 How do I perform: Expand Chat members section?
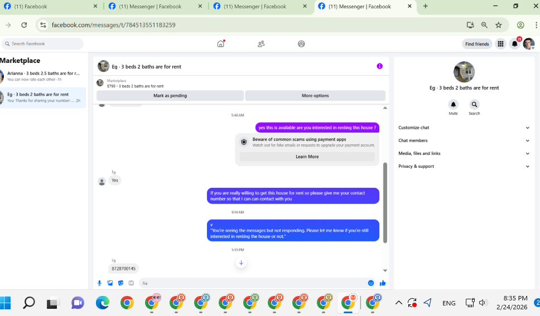click(x=464, y=140)
